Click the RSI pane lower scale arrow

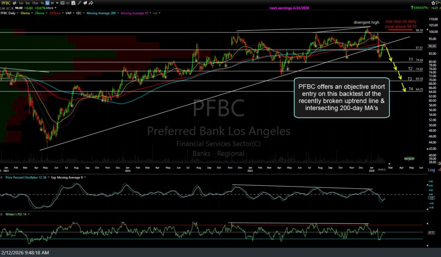click(427, 246)
